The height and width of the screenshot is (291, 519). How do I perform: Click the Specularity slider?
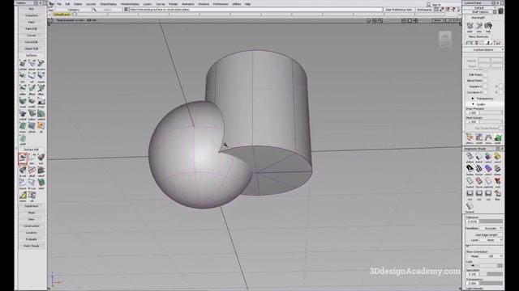(x=491, y=274)
